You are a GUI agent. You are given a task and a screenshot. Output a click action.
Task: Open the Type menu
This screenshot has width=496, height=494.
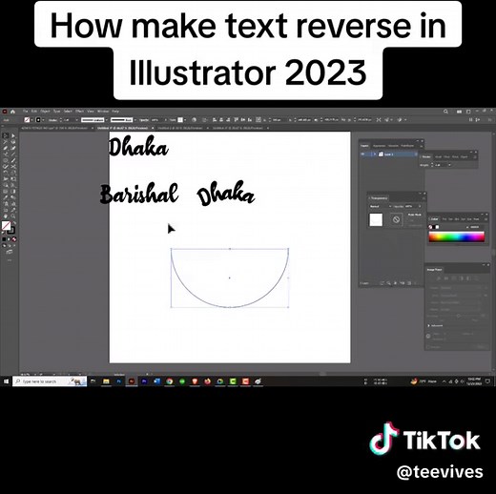(57, 112)
